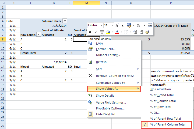This screenshot has width=194, height=129.
Task: Click the Format Painter brush icon
Action: pos(147,32)
